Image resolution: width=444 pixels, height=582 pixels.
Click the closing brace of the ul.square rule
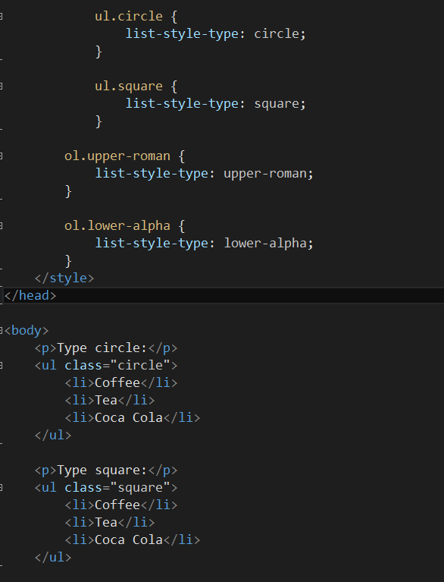coord(98,121)
